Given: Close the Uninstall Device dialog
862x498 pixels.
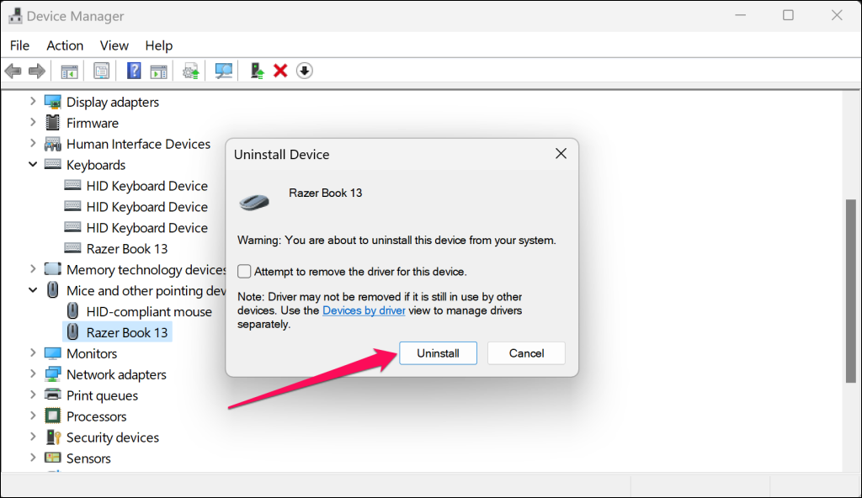Looking at the screenshot, I should click(561, 154).
